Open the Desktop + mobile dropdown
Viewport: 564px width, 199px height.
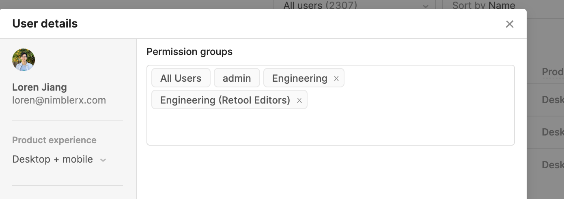pos(53,159)
